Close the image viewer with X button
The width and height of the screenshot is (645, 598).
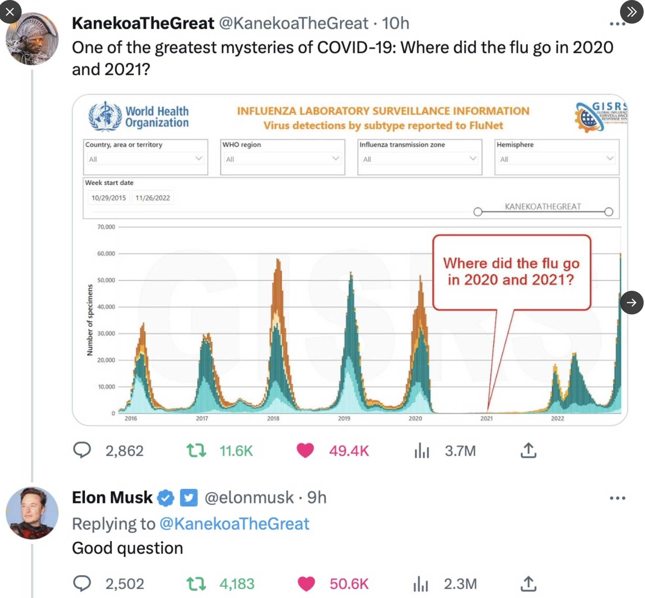tap(10, 12)
